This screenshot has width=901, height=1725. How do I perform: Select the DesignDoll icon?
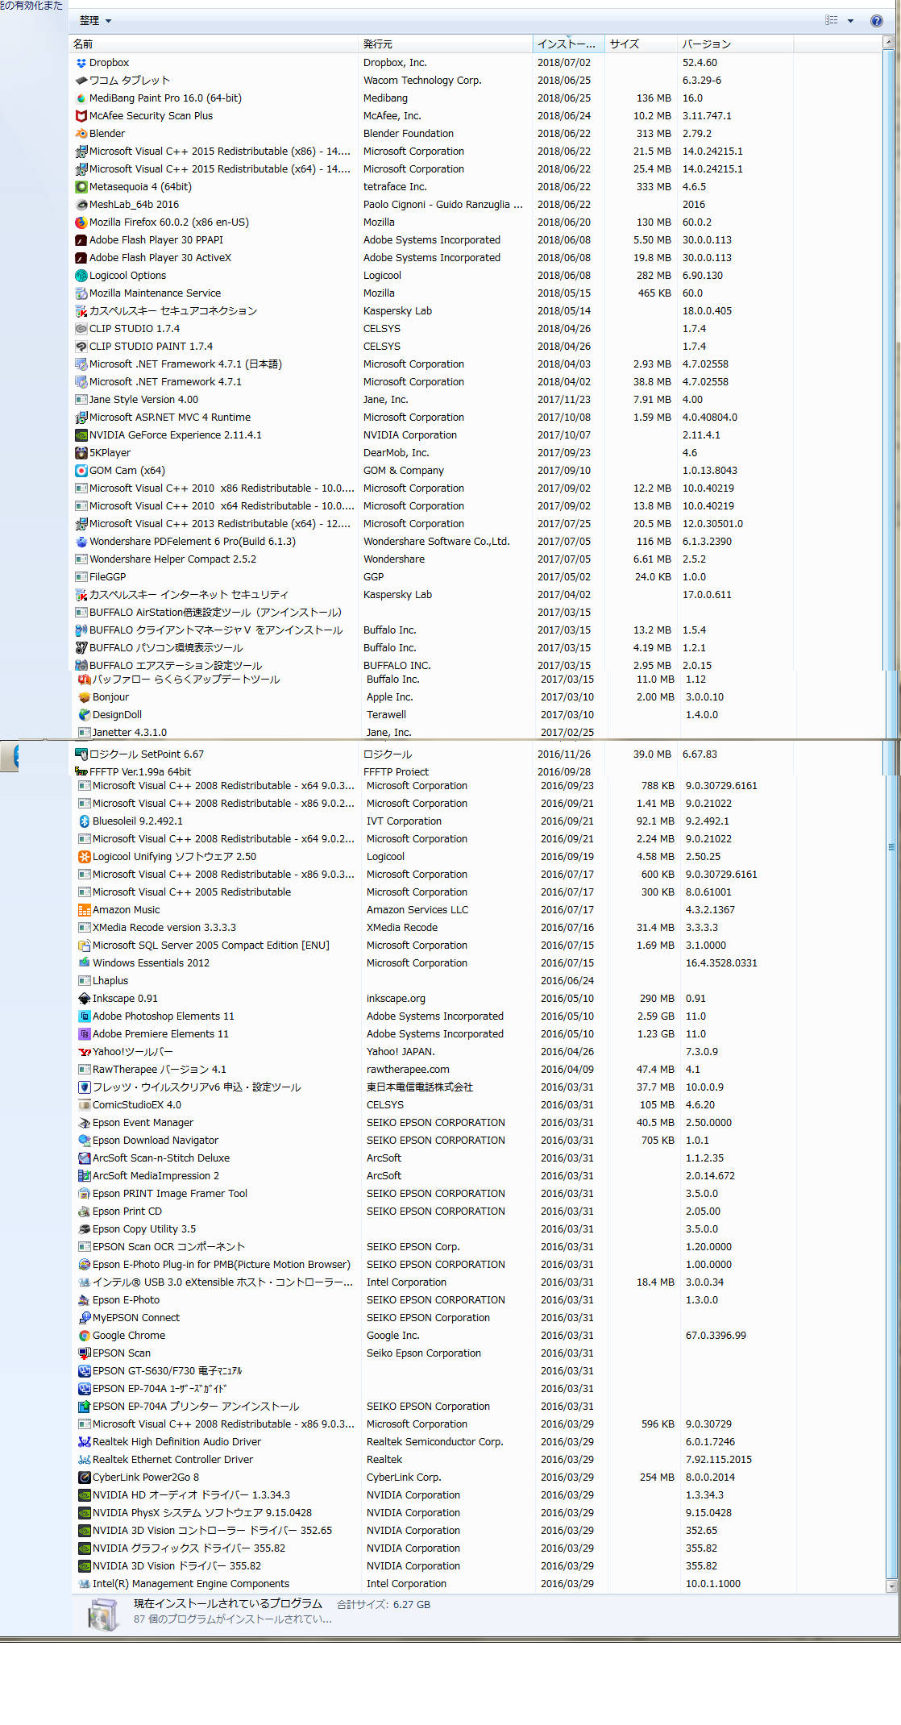[84, 715]
